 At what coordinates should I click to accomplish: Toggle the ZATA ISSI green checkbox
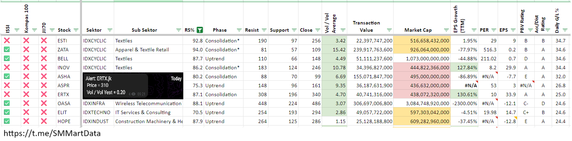coord(7,50)
